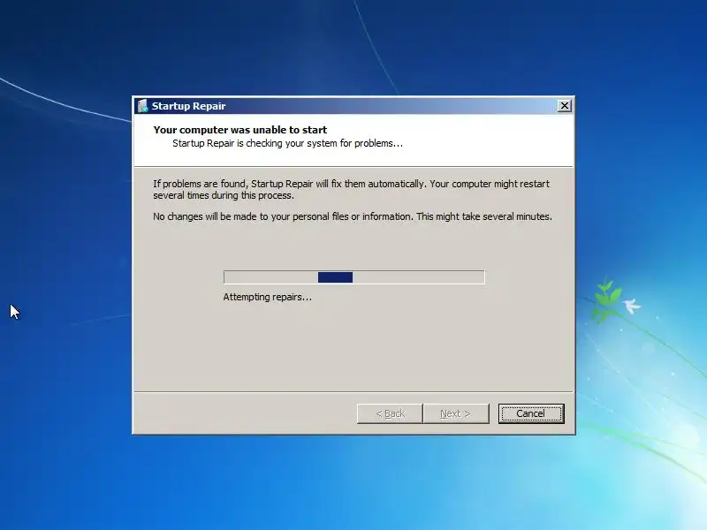Click the 'No changes will be made' paragraph
Viewport: 707px width, 530px height.
pyautogui.click(x=353, y=216)
